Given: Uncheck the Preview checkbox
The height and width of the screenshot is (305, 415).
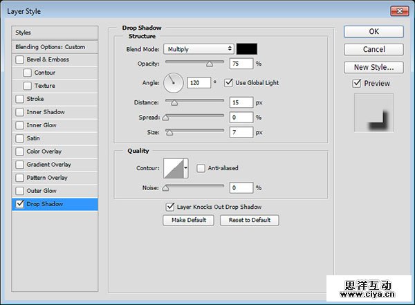Looking at the screenshot, I should (x=357, y=84).
